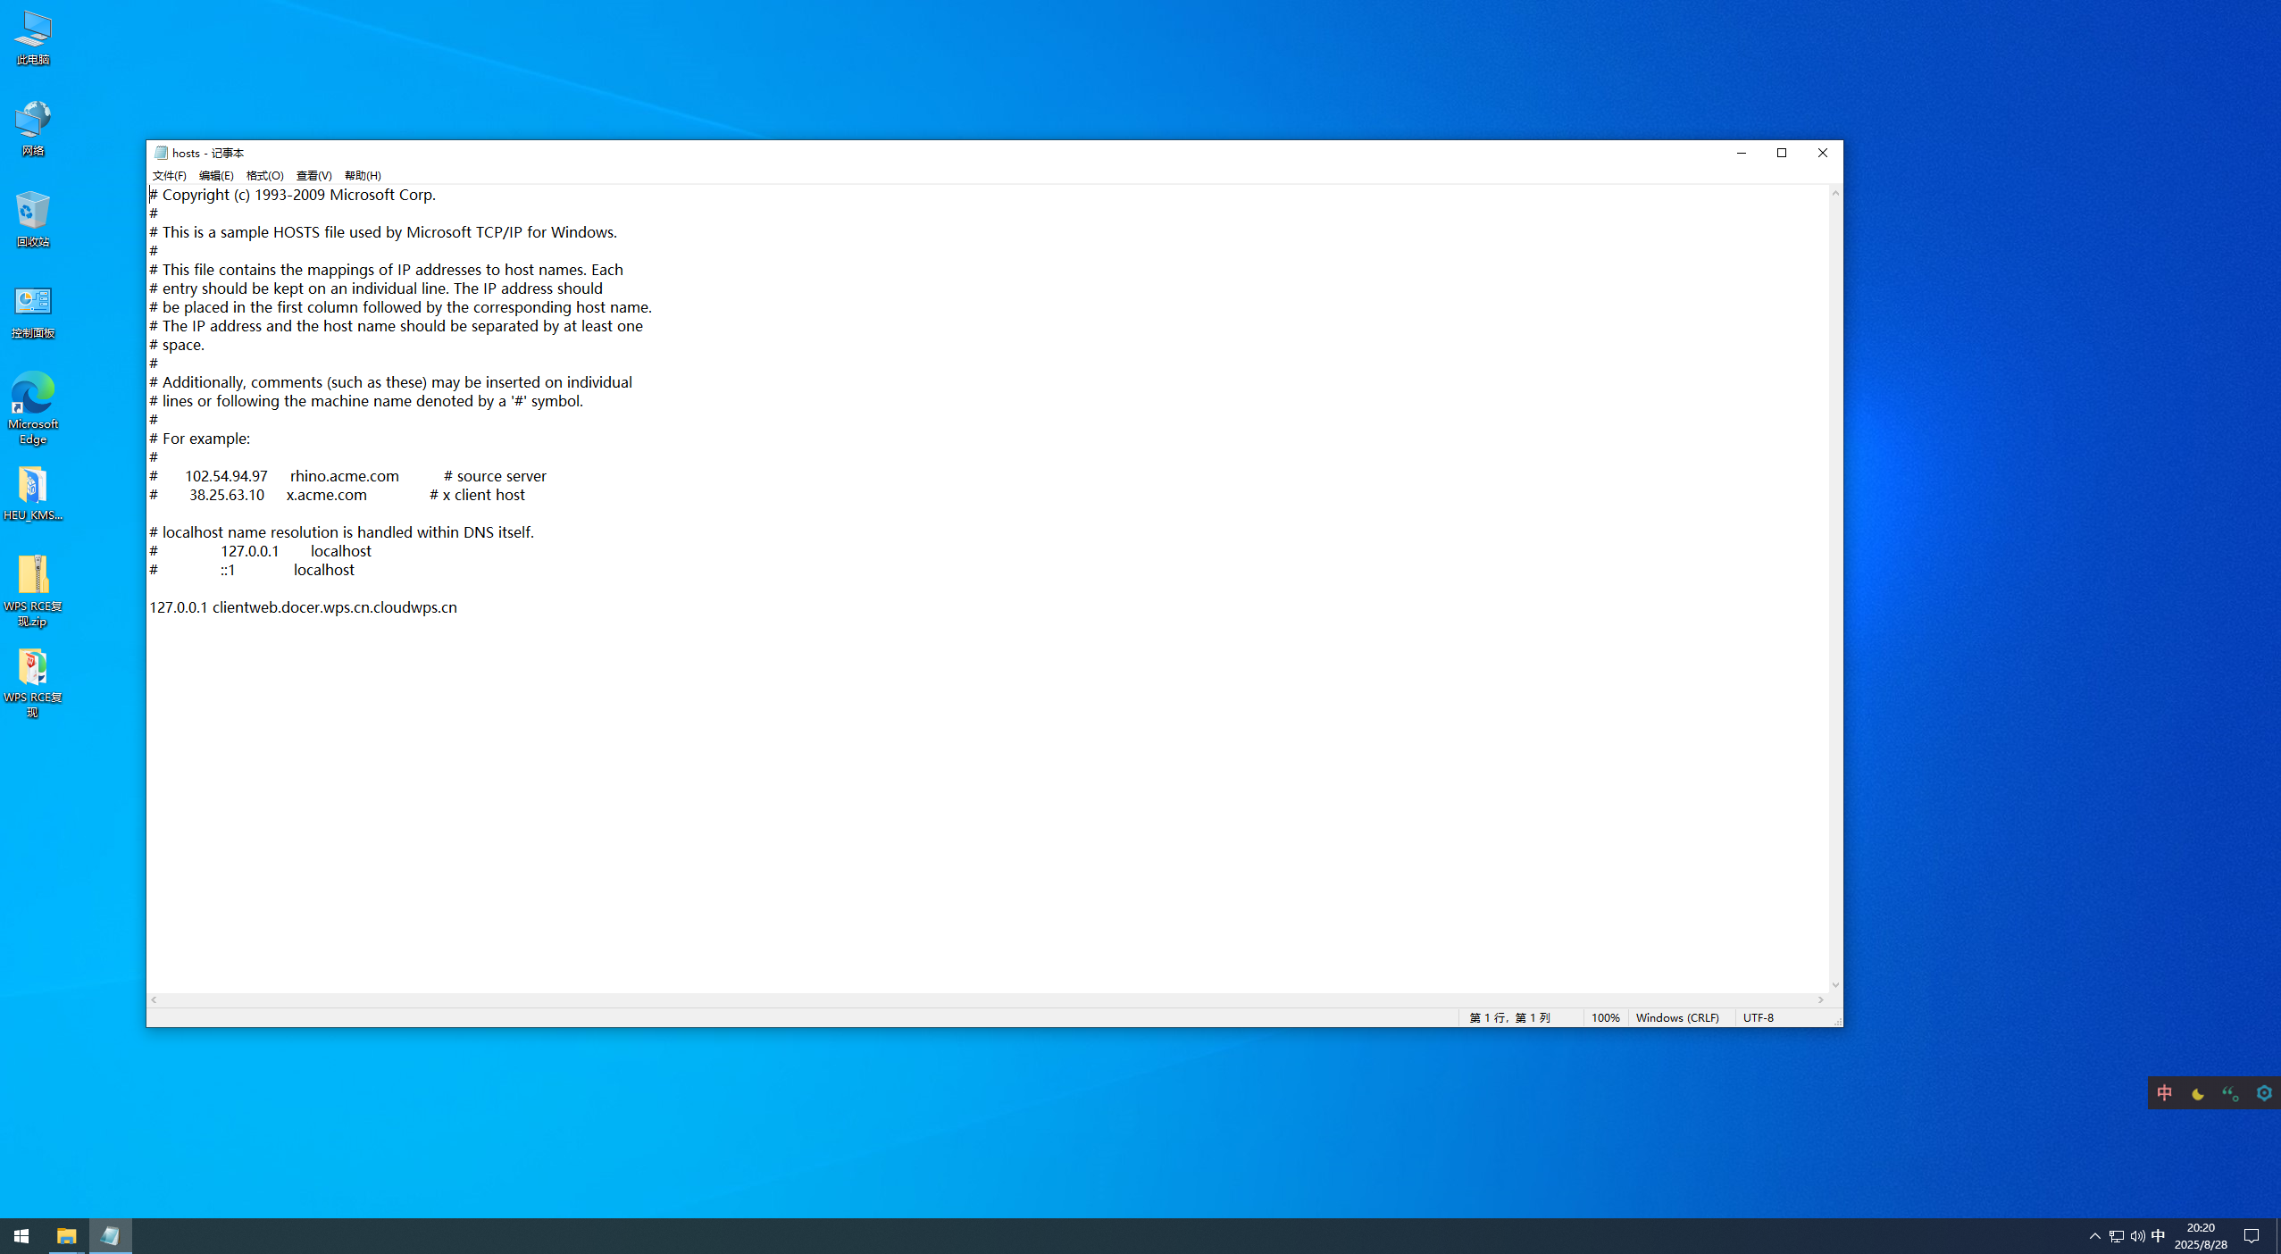Open File Explorer from the taskbar

pyautogui.click(x=67, y=1236)
